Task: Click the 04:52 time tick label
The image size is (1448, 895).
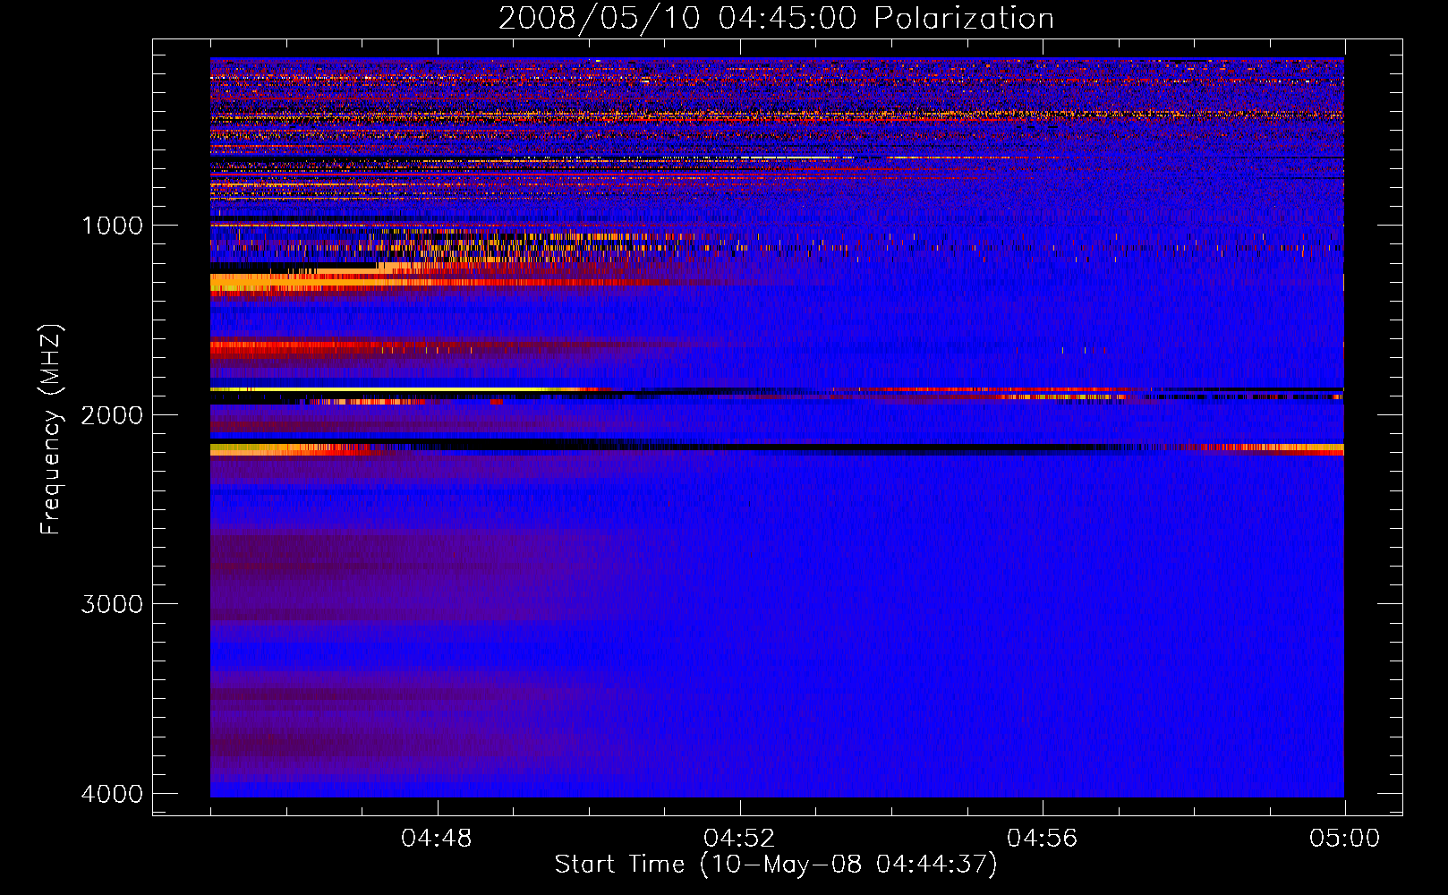Action: pyautogui.click(x=739, y=839)
